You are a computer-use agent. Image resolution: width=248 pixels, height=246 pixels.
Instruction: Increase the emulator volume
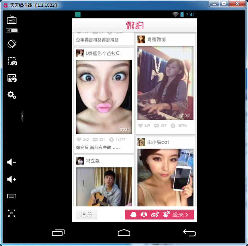(x=12, y=180)
